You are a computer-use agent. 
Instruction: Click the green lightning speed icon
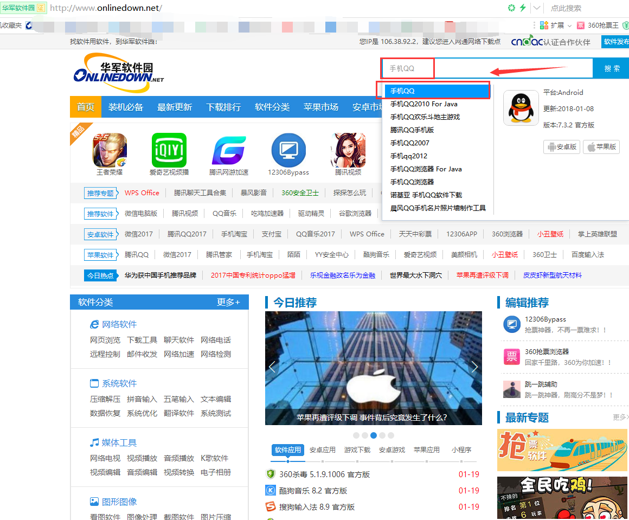click(x=523, y=8)
